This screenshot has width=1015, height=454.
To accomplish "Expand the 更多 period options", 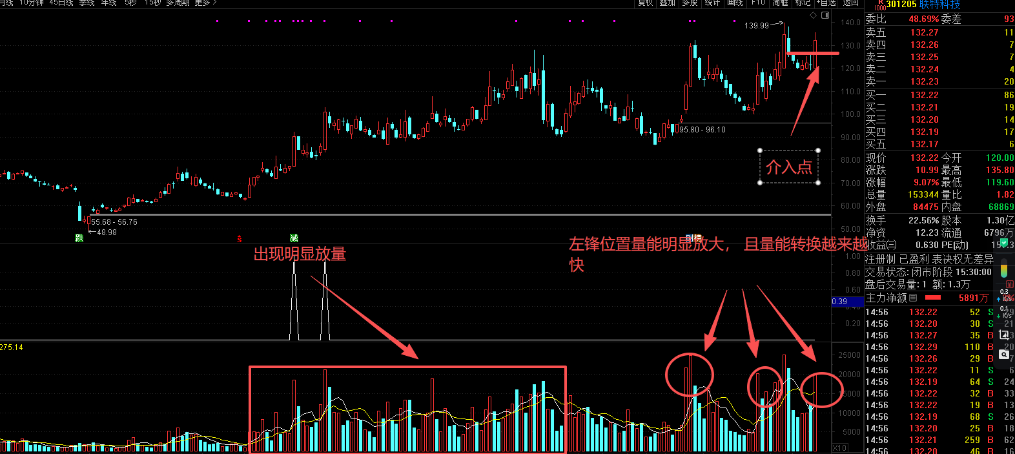I will 205,3.
